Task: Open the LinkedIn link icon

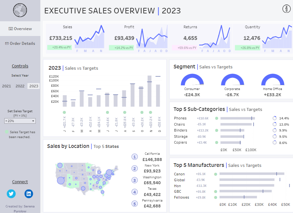Action: (29, 194)
